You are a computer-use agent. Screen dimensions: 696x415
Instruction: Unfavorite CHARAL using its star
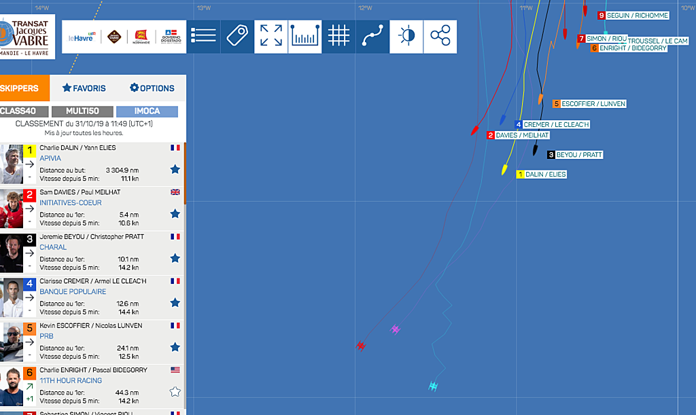click(x=175, y=258)
